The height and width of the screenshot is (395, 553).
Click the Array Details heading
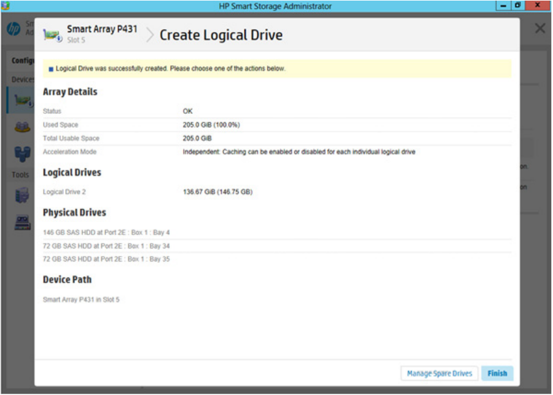(x=70, y=92)
